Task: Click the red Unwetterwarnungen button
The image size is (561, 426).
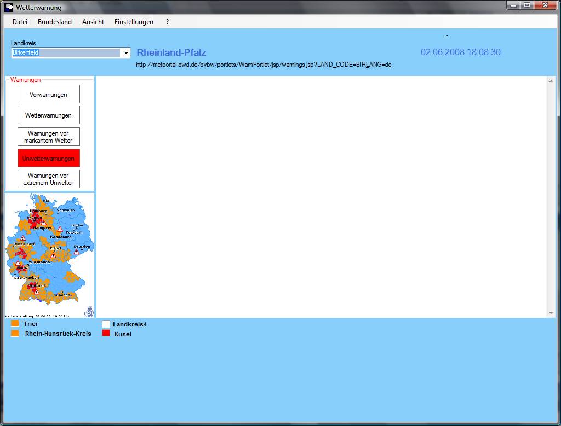Action: tap(48, 159)
